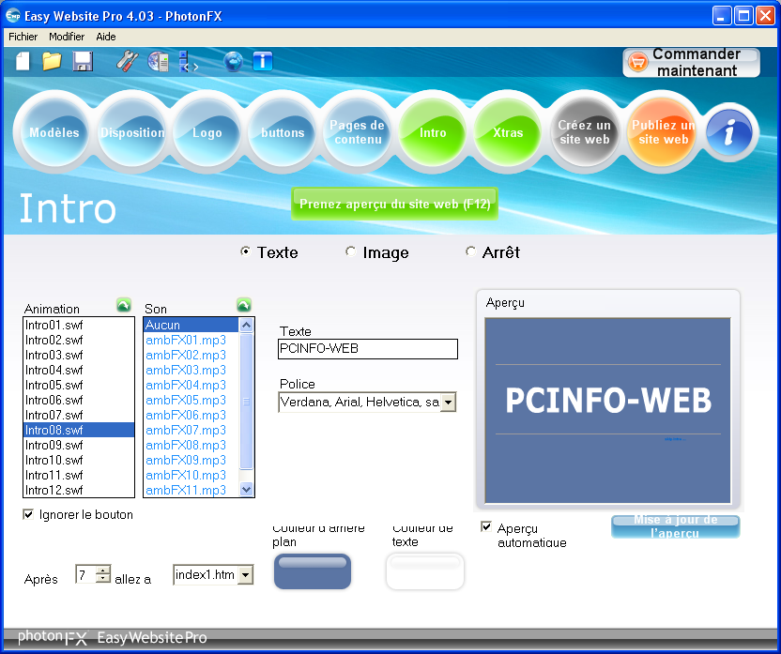This screenshot has width=781, height=654.
Task: Open Pages de contenu step bubble
Action: tap(357, 132)
